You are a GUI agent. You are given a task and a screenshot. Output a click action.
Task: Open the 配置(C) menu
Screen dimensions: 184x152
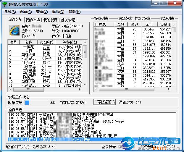coord(26,12)
